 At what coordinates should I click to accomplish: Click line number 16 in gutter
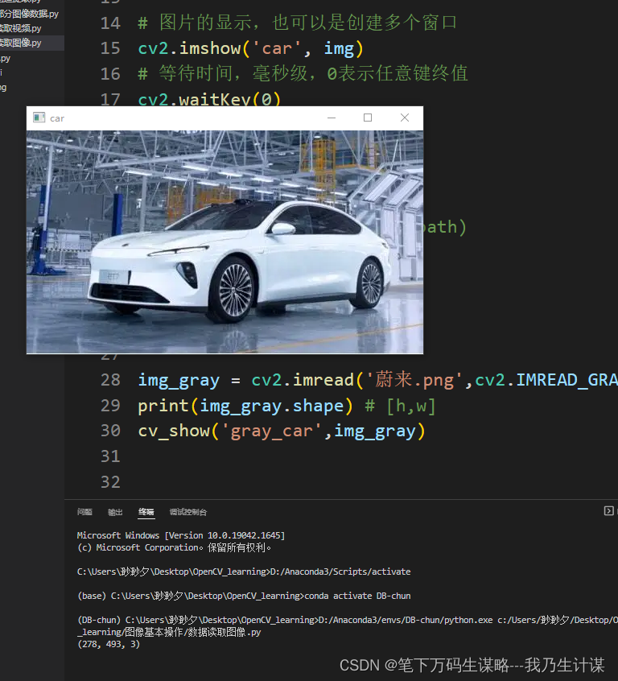110,74
